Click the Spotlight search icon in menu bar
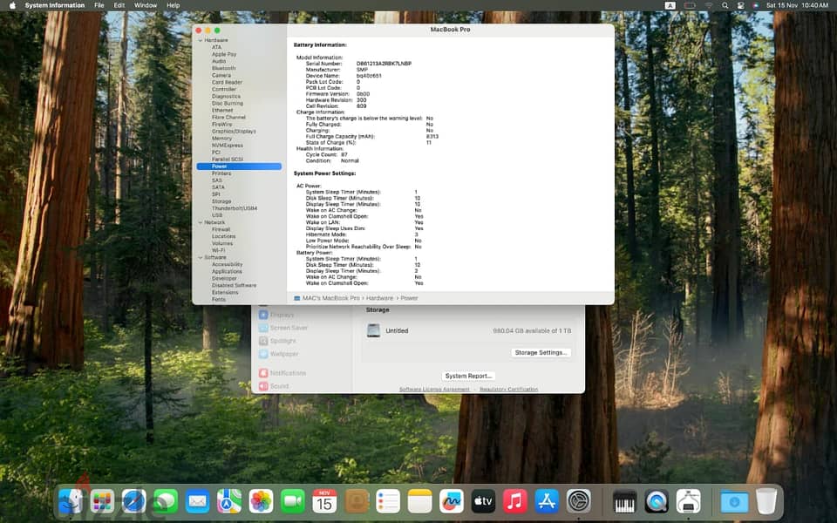 [725, 5]
